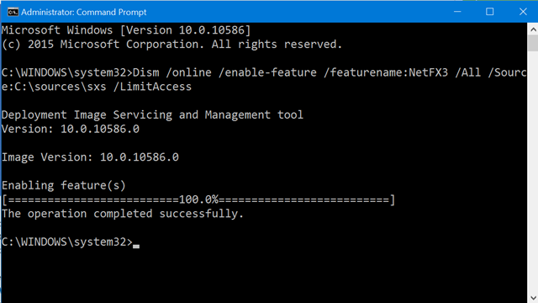Screen dimensions: 538x303
Task: Click the '(c) 2015 Microsoft Corporation' line
Action: (171, 45)
